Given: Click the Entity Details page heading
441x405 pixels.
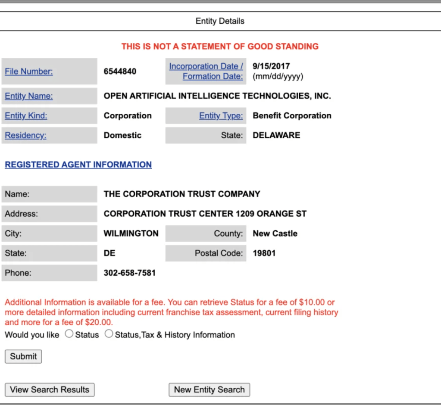Looking at the screenshot, I should tap(220, 21).
